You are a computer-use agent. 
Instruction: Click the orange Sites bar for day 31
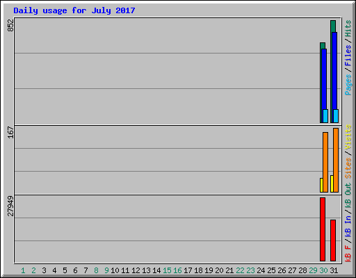(x=336, y=160)
